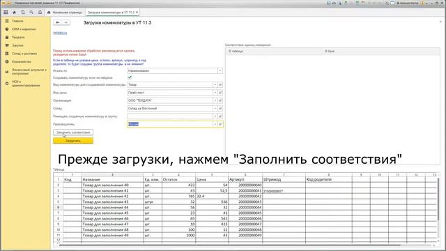Open Favorites star icon
The height and width of the screenshot is (251, 446).
[x=14, y=13]
